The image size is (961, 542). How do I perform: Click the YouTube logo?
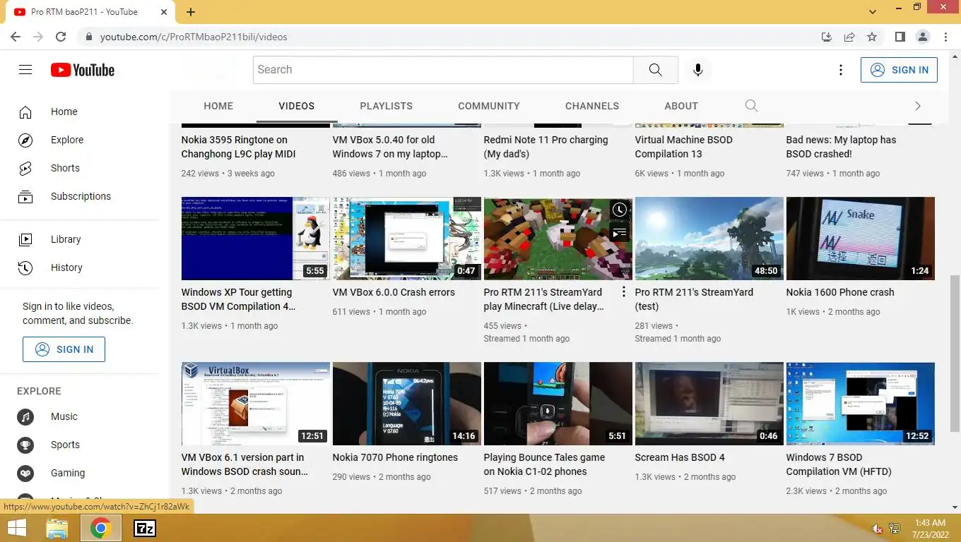83,70
